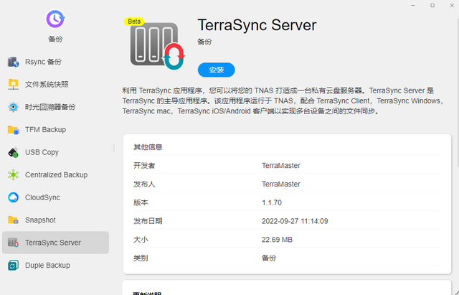Click the 文件系统快照 icon
Screen dimensions: 459x295
pyautogui.click(x=13, y=85)
